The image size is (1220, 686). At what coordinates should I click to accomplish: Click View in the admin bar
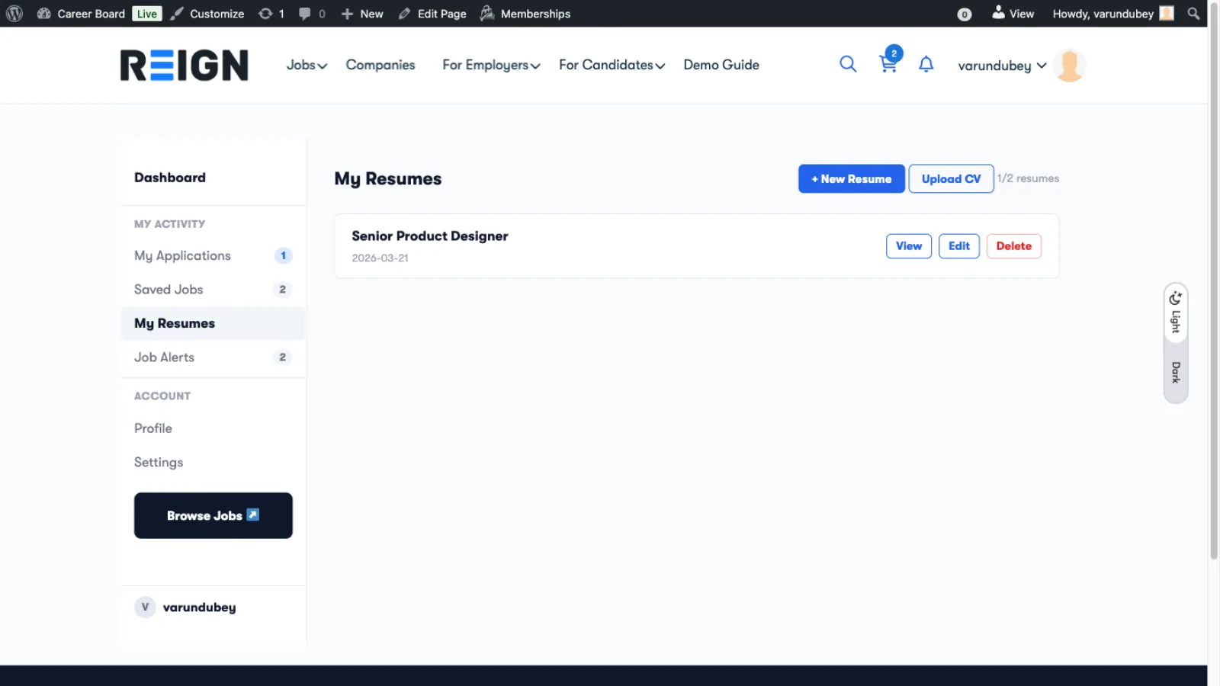pyautogui.click(x=1013, y=14)
